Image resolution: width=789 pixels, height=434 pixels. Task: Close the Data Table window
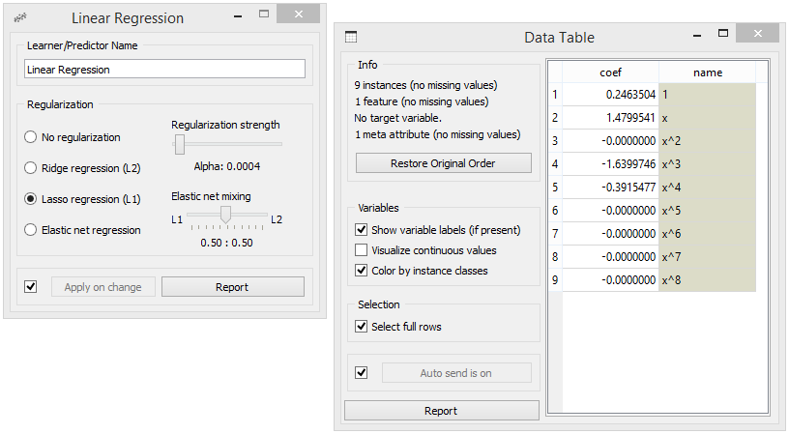coord(758,33)
